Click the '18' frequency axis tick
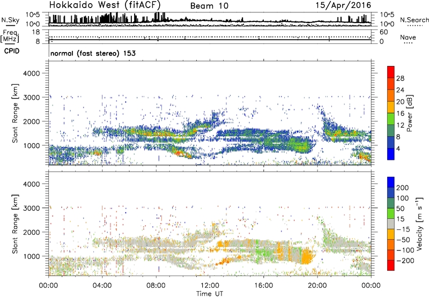 pos(36,32)
